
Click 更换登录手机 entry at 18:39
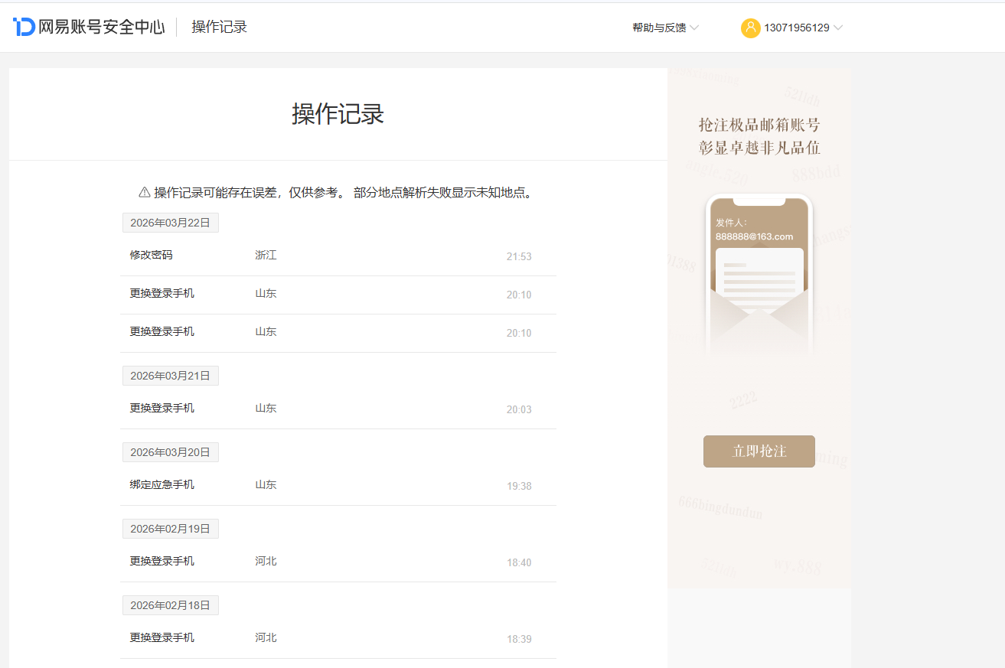pyautogui.click(x=162, y=637)
